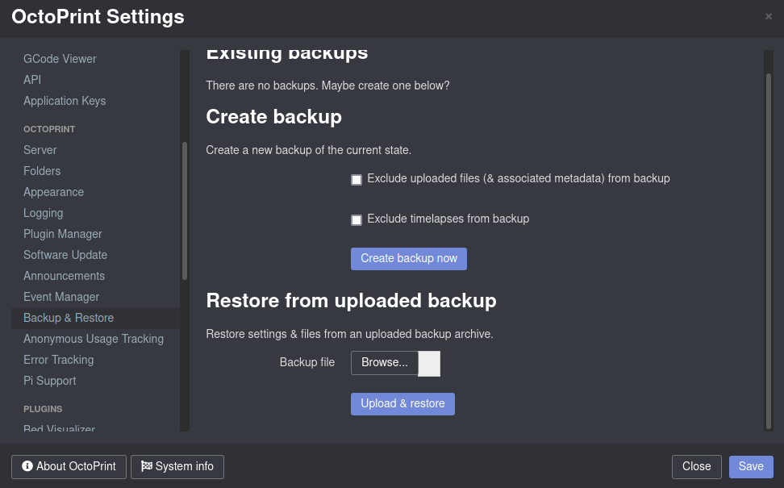This screenshot has height=488, width=784.
Task: Open Anonymous Usage Tracking section
Action: click(94, 339)
